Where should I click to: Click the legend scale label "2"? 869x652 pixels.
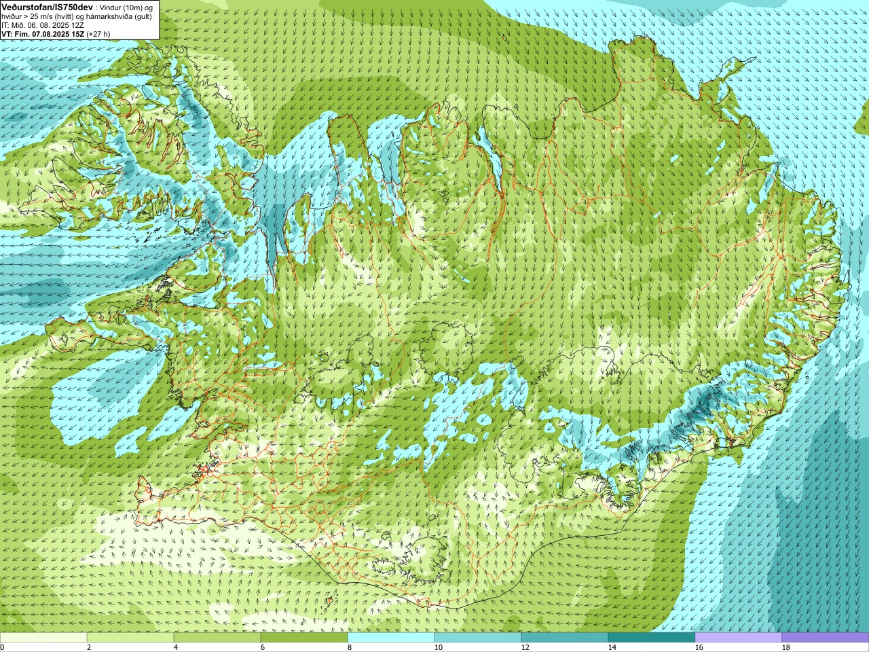coord(89,648)
